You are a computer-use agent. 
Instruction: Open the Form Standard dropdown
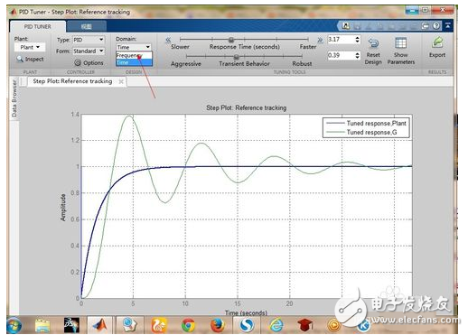pyautogui.click(x=89, y=51)
